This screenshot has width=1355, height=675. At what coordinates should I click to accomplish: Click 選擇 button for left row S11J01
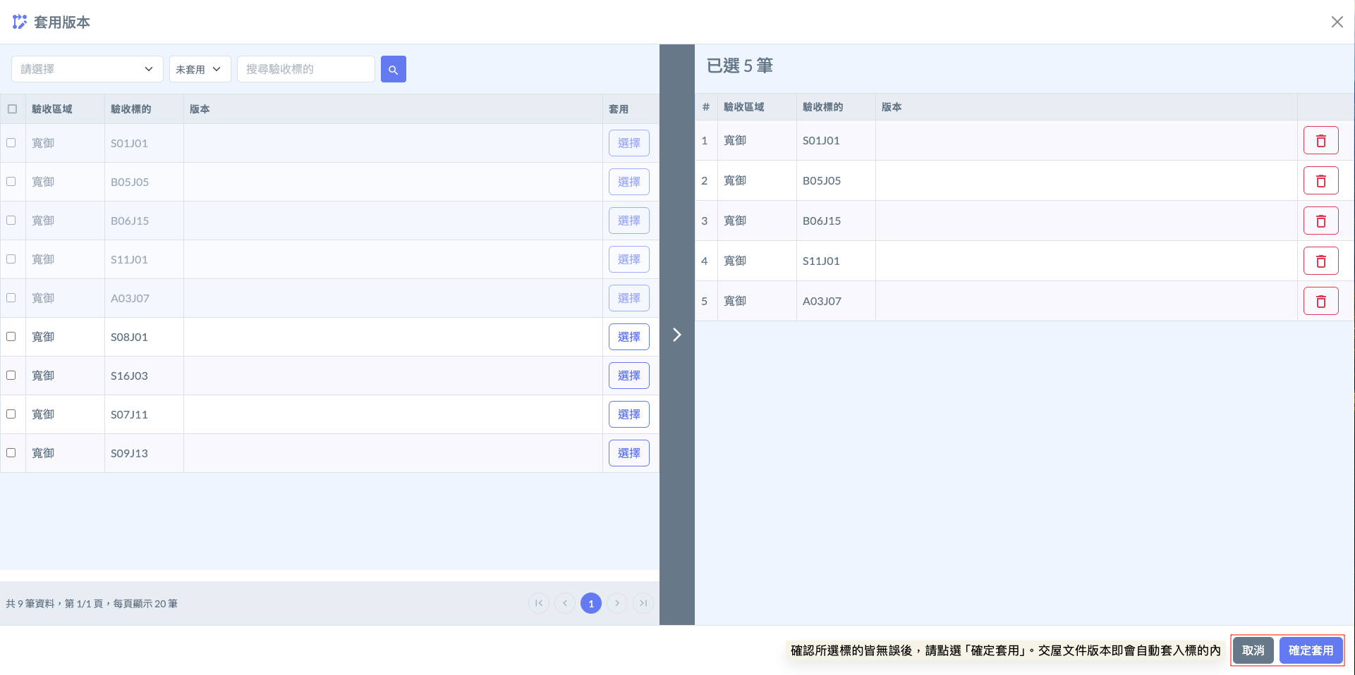(628, 259)
